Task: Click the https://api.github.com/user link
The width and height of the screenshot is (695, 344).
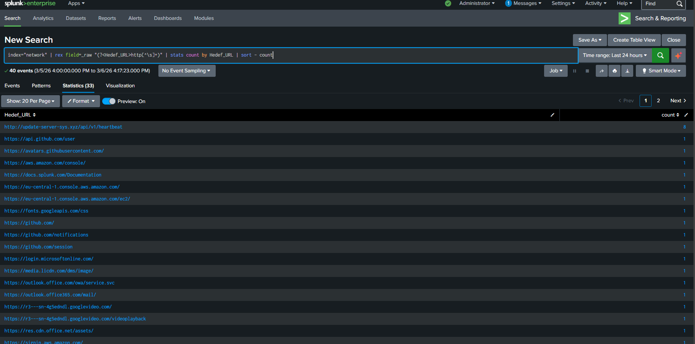Action: tap(40, 139)
